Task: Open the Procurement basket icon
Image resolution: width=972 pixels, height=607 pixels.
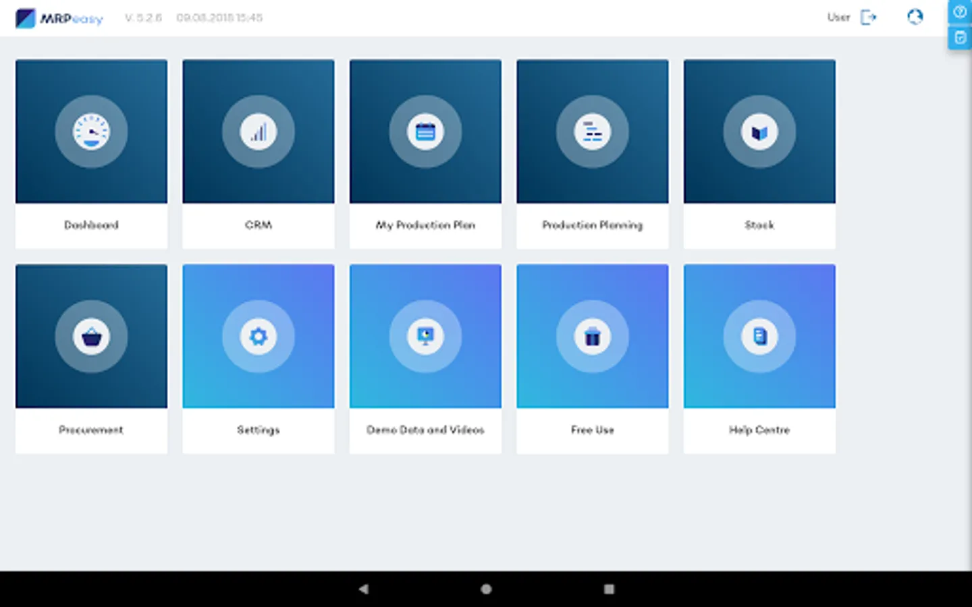Action: click(x=91, y=336)
